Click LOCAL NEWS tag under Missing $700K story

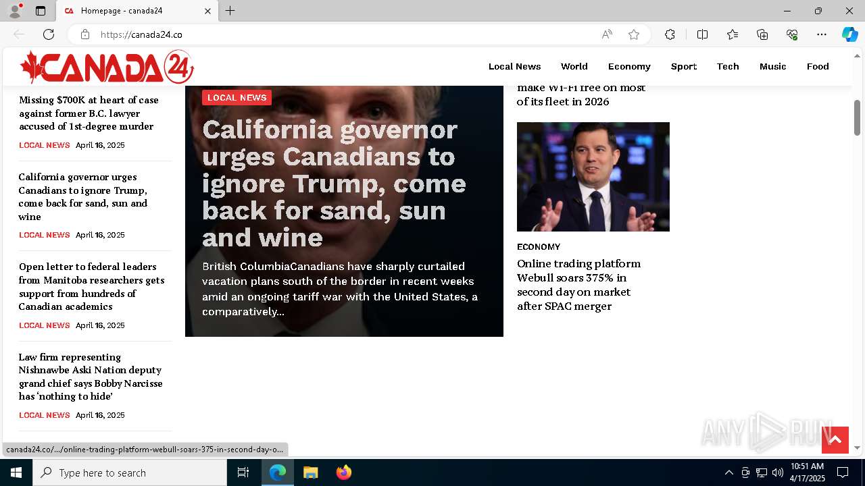tap(44, 145)
